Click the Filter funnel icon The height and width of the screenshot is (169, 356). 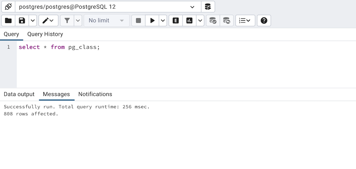coord(67,21)
